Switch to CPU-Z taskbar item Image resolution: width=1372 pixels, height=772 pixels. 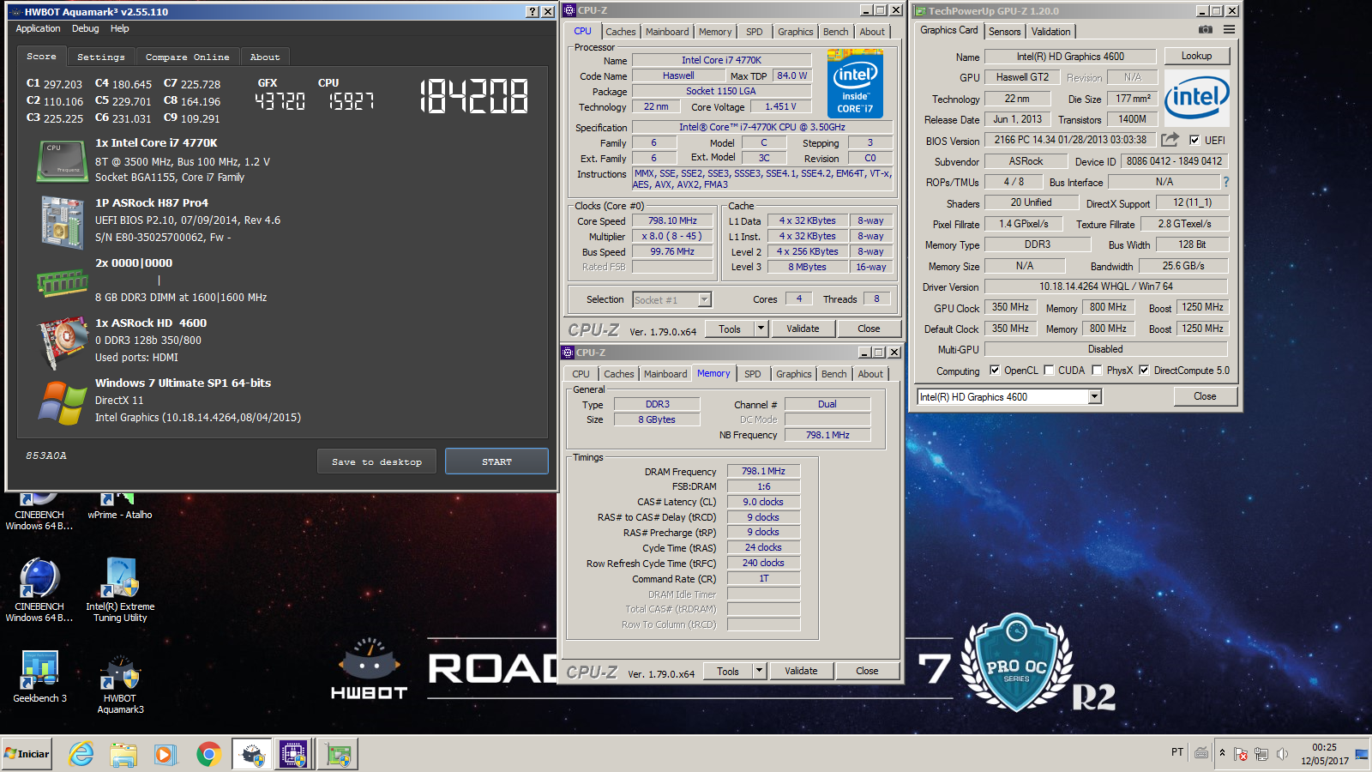pos(293,754)
